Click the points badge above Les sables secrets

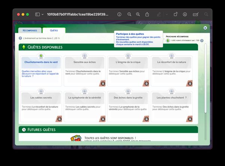pyautogui.click(x=41, y=92)
